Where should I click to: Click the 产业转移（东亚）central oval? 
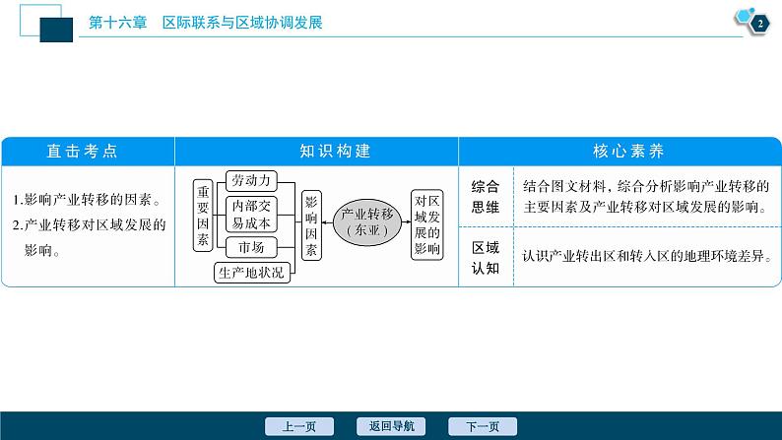point(367,222)
